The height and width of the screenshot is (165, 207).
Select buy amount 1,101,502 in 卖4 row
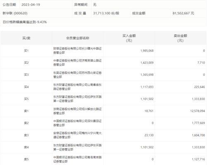pos(147,147)
